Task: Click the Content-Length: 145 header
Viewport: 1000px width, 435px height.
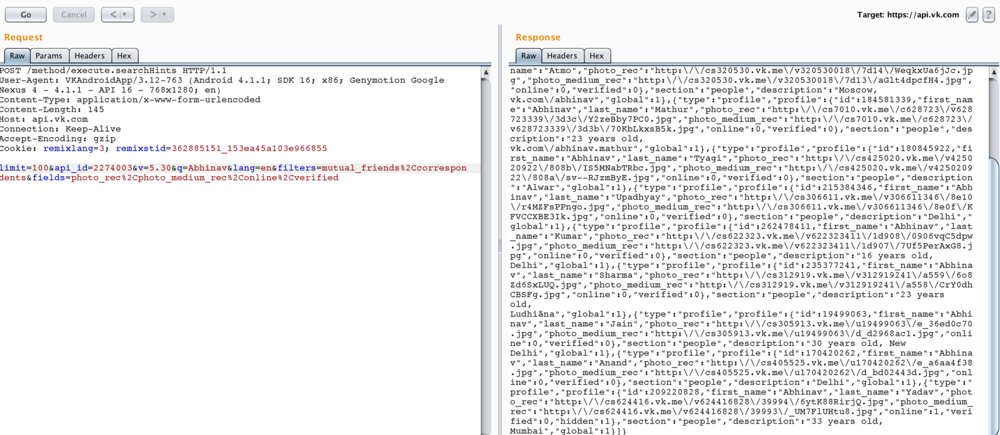Action: (x=52, y=109)
